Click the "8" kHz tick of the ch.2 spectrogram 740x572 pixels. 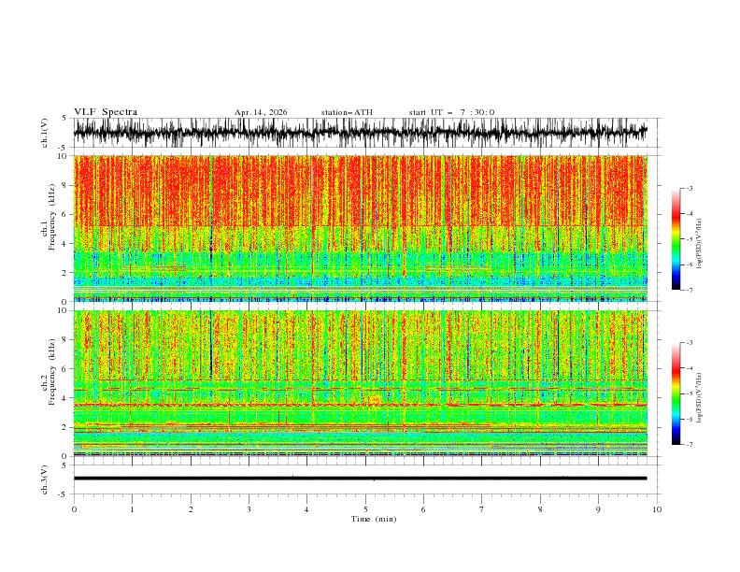pyautogui.click(x=64, y=340)
